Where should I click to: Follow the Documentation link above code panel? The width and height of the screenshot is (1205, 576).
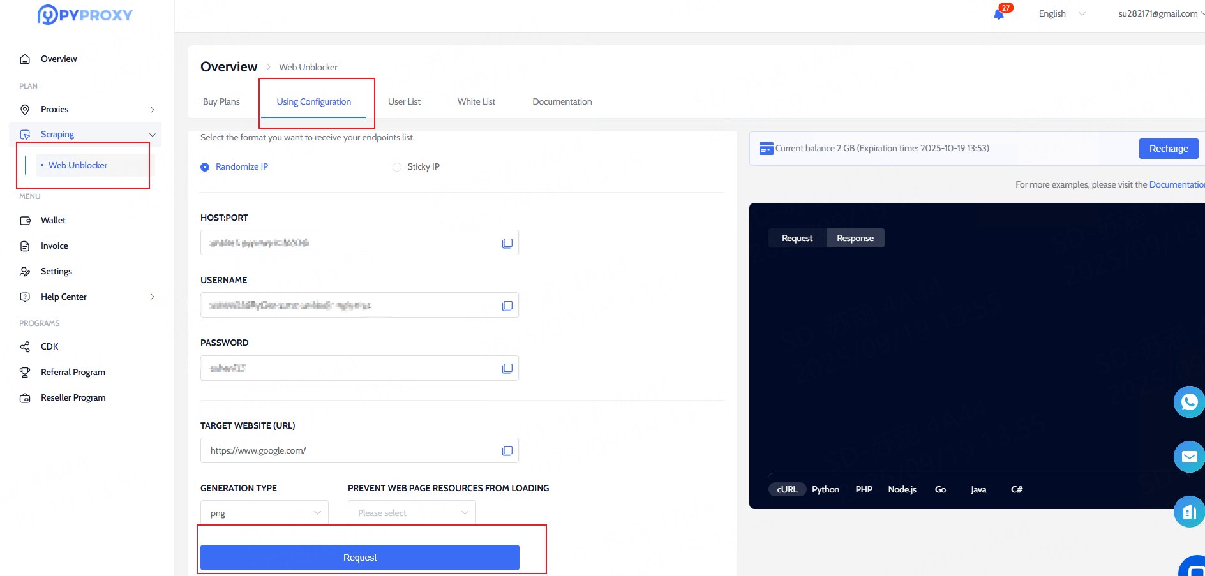1177,185
